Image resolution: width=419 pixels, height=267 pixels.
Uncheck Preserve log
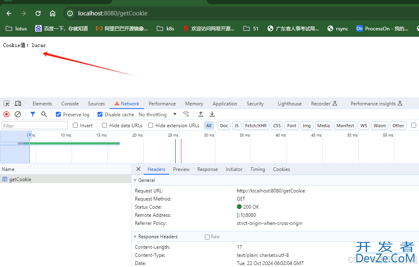click(x=58, y=115)
